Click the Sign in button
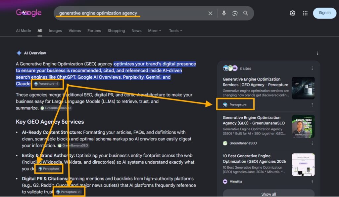 (x=324, y=13)
